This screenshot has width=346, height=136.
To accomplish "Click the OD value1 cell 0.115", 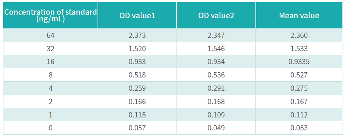I will (137, 115).
